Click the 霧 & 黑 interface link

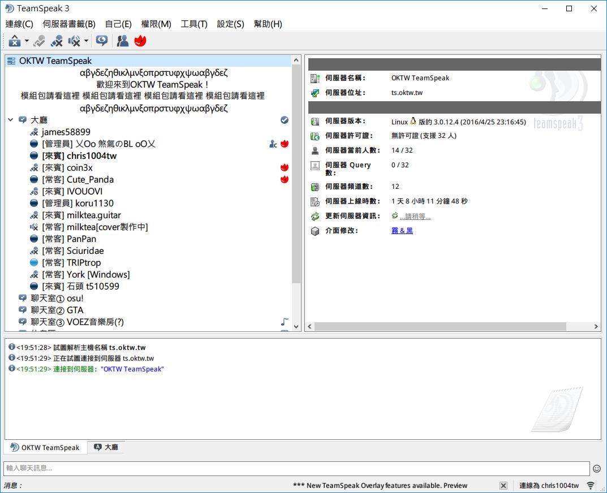click(402, 231)
